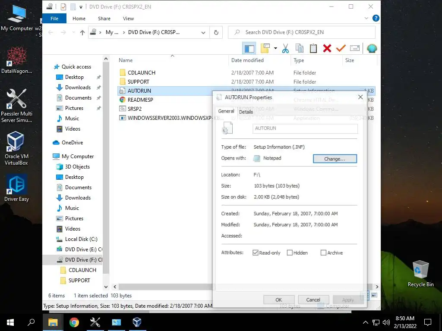Image resolution: width=442 pixels, height=331 pixels.
Task: Click the AUTORUN filename field
Action: pos(305,128)
